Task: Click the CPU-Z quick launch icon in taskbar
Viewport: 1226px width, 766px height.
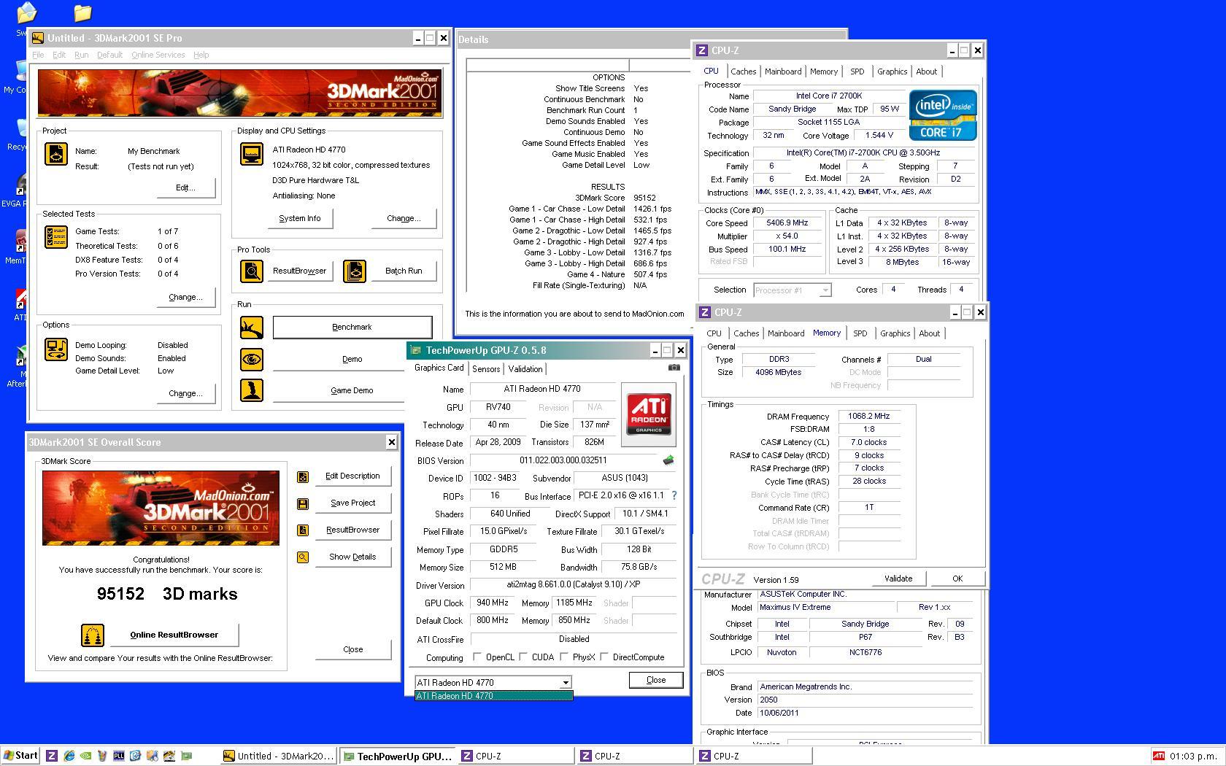Action: (52, 756)
